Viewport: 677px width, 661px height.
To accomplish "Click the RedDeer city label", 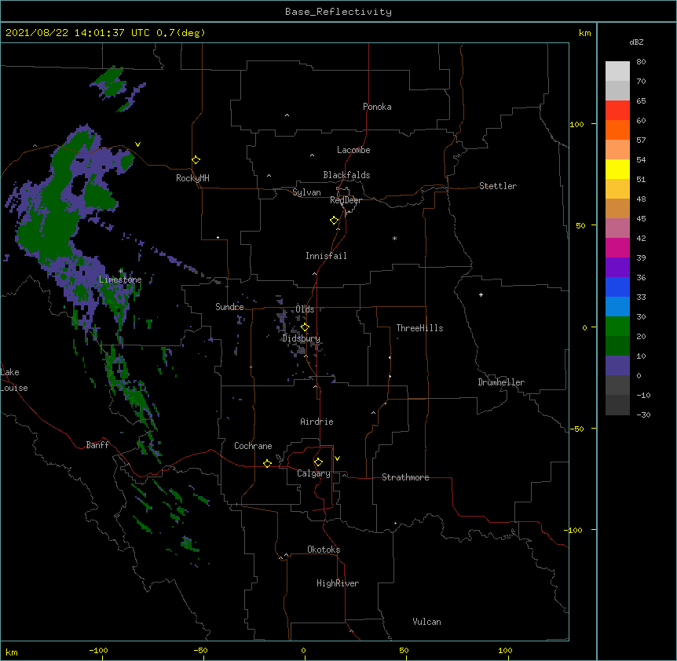I will coord(346,200).
